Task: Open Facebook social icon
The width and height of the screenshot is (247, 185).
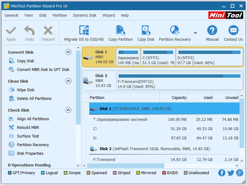Action: click(x=222, y=173)
